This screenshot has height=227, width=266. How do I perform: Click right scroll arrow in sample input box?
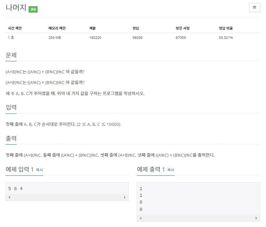tap(125, 197)
